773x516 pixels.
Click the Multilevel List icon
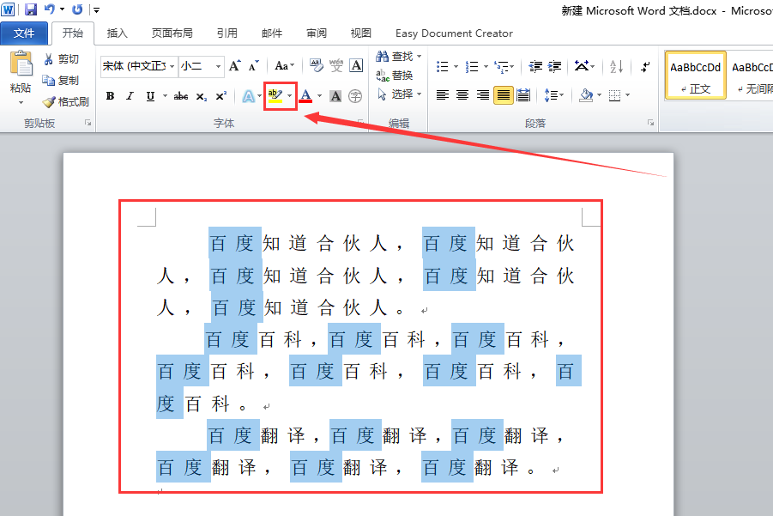(502, 66)
